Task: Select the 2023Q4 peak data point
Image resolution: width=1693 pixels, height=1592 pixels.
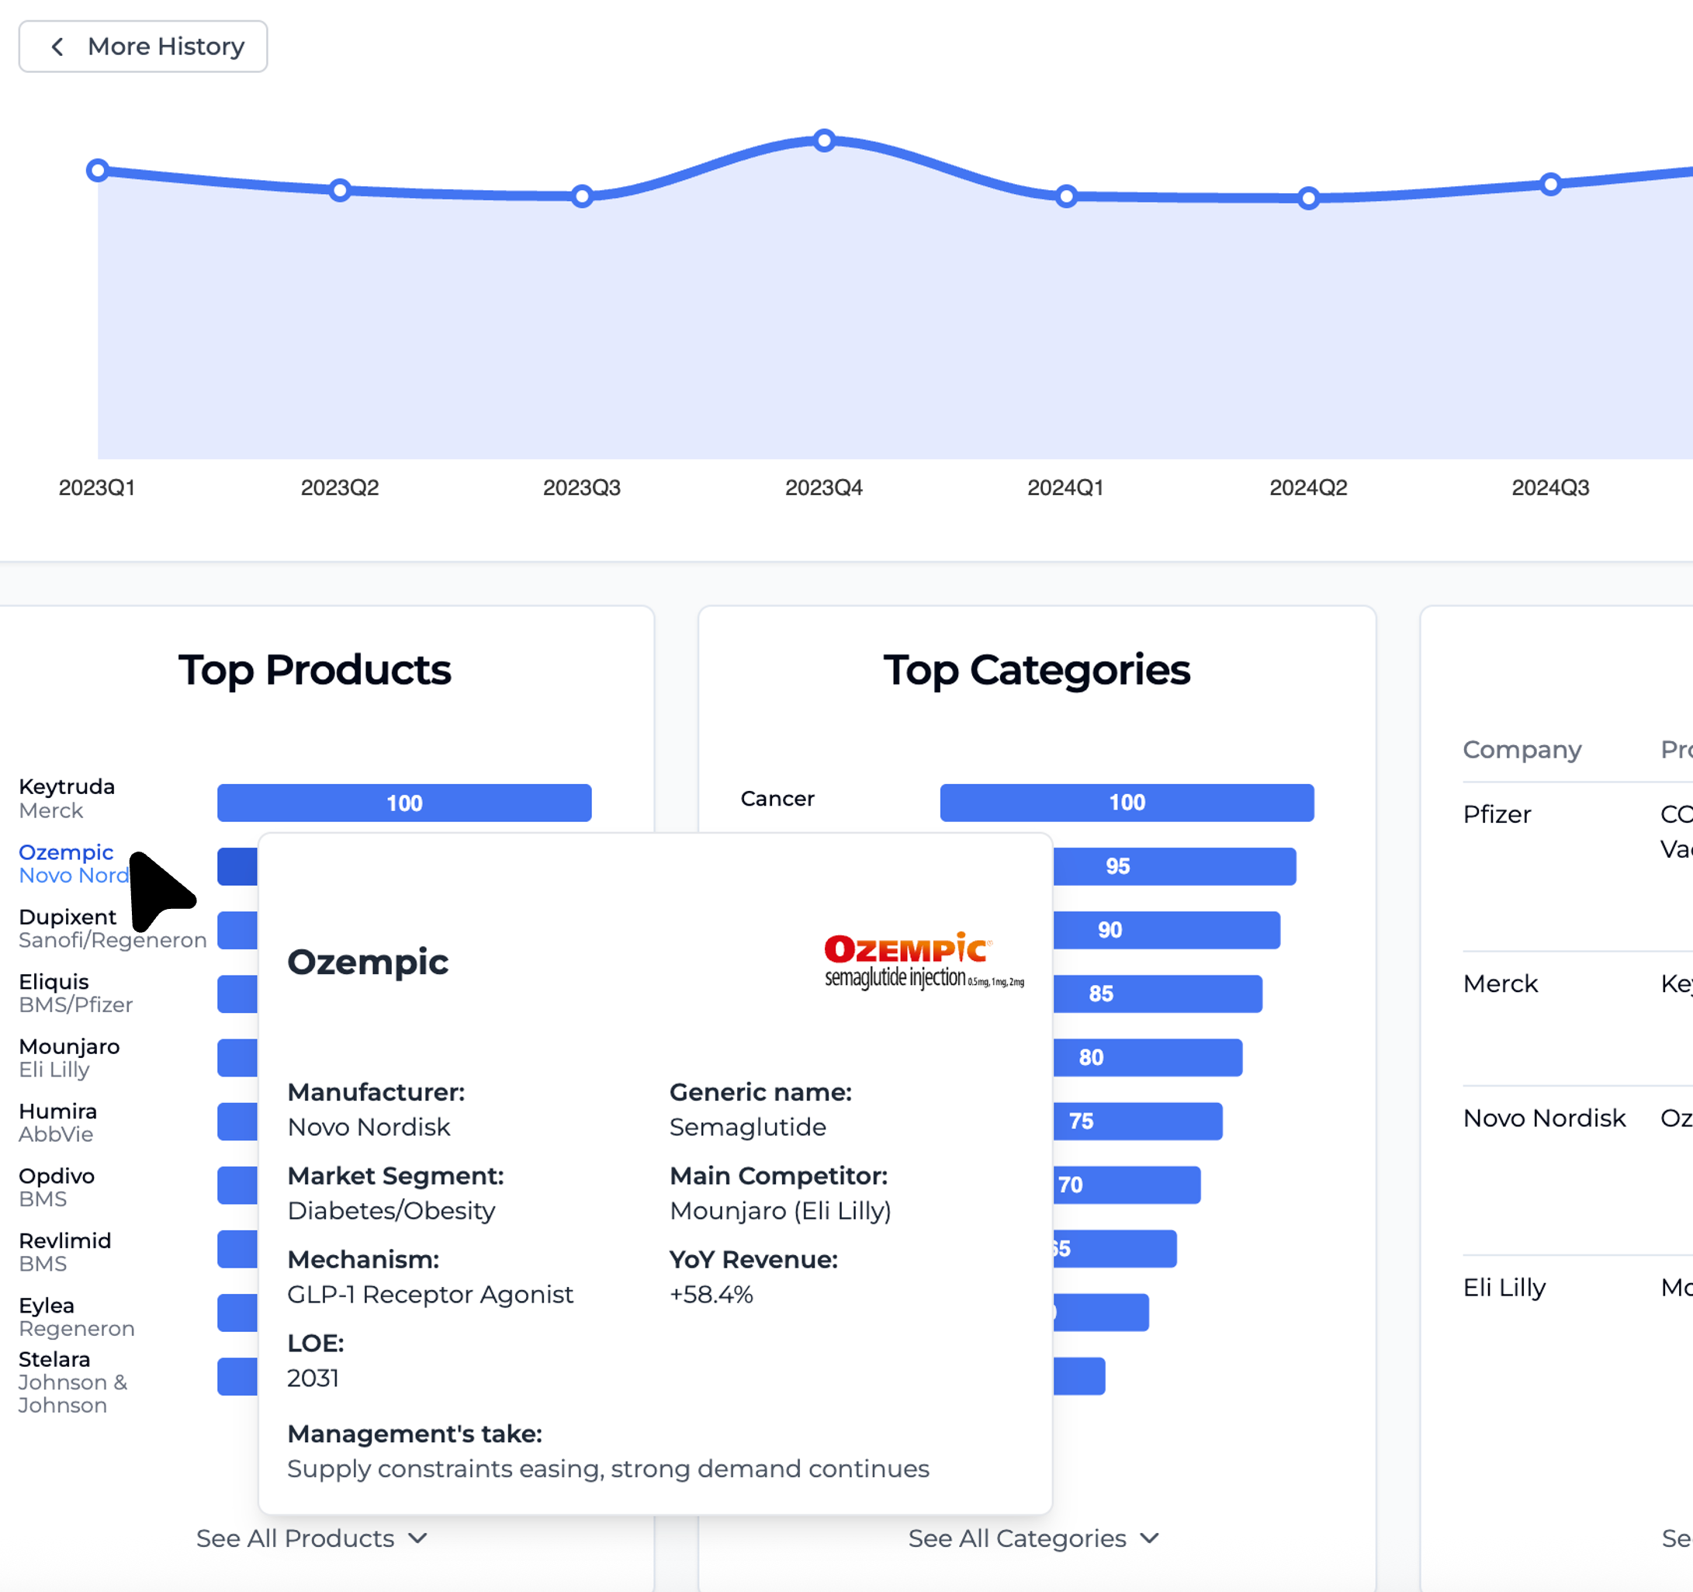Action: 823,140
